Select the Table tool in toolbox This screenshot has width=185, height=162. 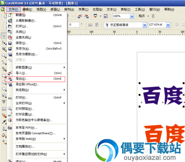4,109
